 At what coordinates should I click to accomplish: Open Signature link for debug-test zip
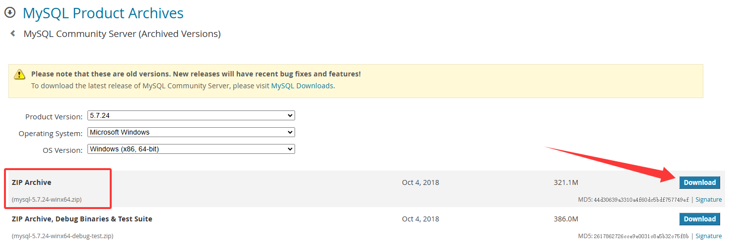[709, 236]
